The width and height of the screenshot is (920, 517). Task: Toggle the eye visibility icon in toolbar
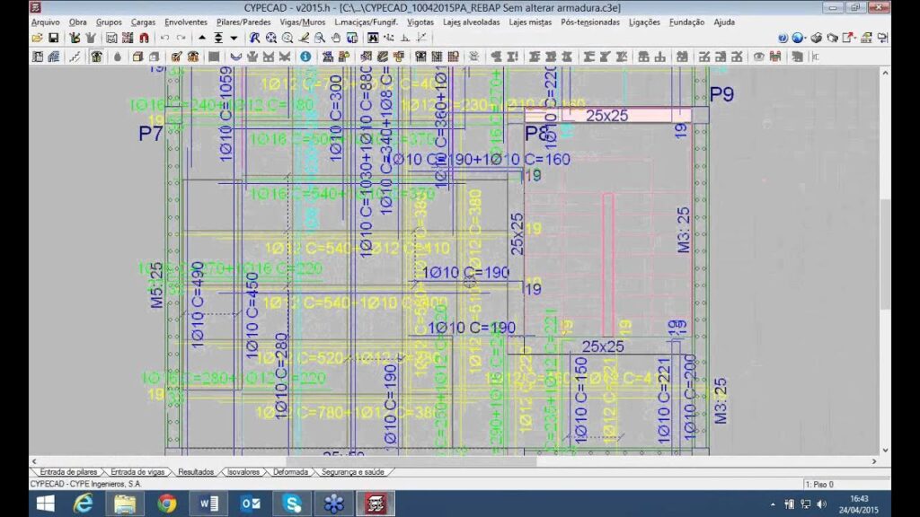click(758, 57)
